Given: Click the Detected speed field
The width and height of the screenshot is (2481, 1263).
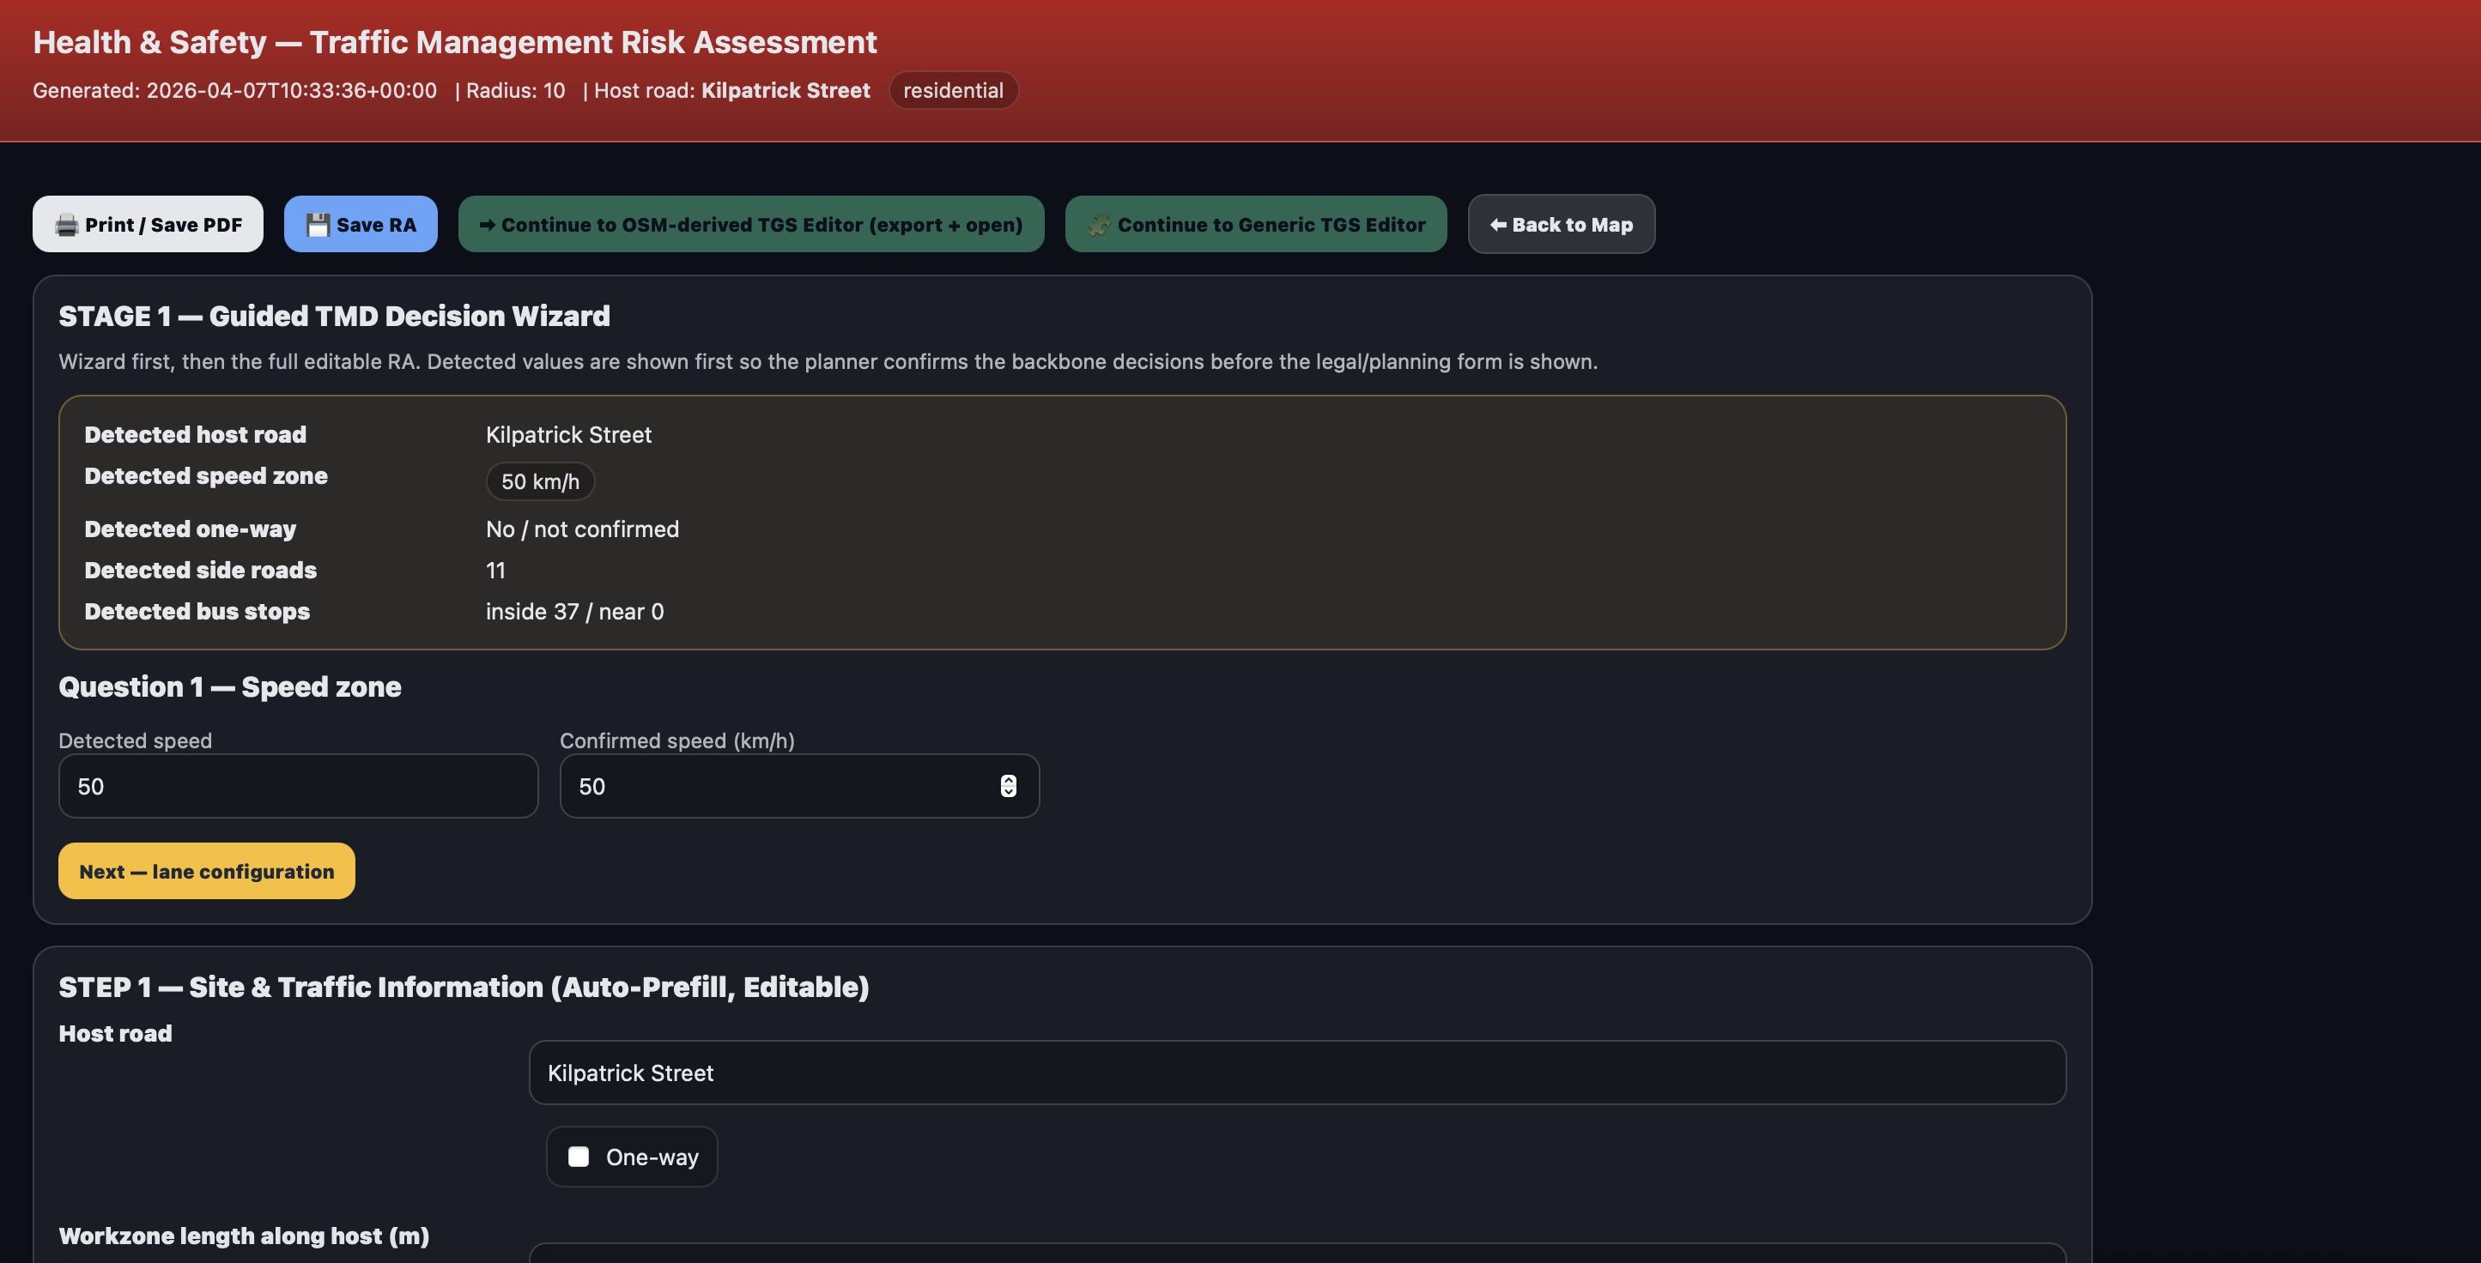Looking at the screenshot, I should (x=299, y=787).
